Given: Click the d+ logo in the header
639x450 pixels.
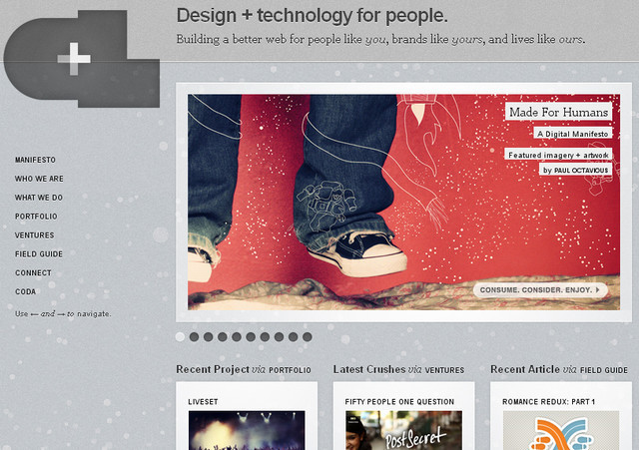Looking at the screenshot, I should click(x=82, y=59).
